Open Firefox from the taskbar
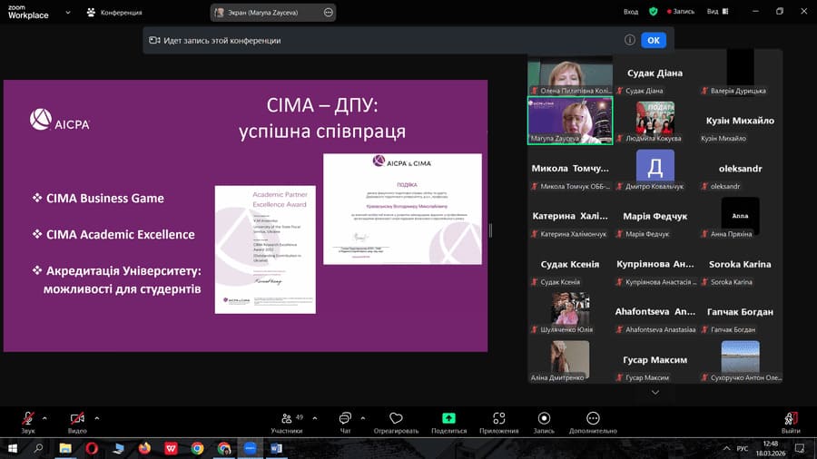Viewport: 817px width, 459px height. pyautogui.click(x=144, y=448)
